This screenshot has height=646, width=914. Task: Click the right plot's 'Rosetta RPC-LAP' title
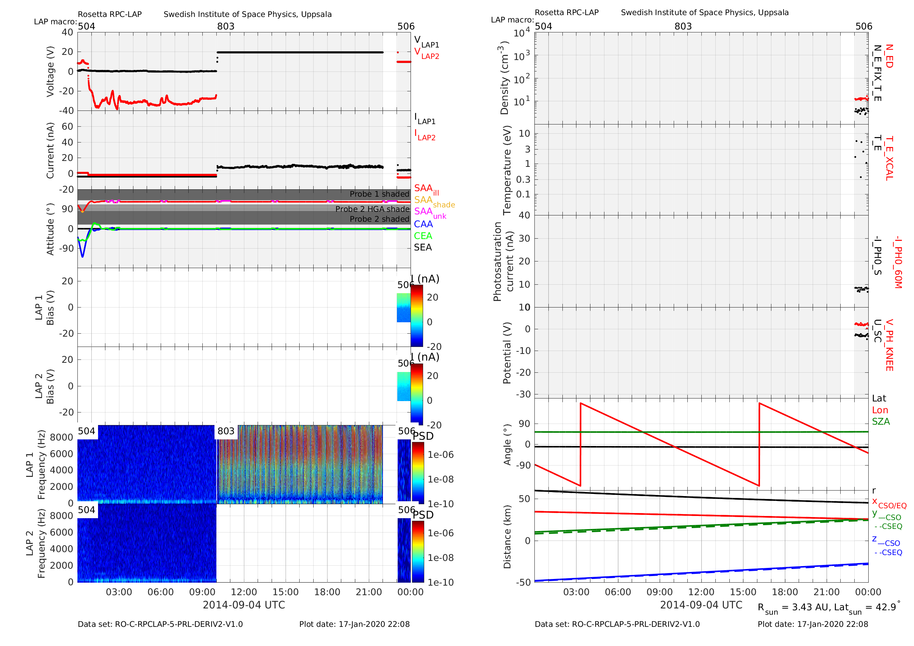point(567,12)
